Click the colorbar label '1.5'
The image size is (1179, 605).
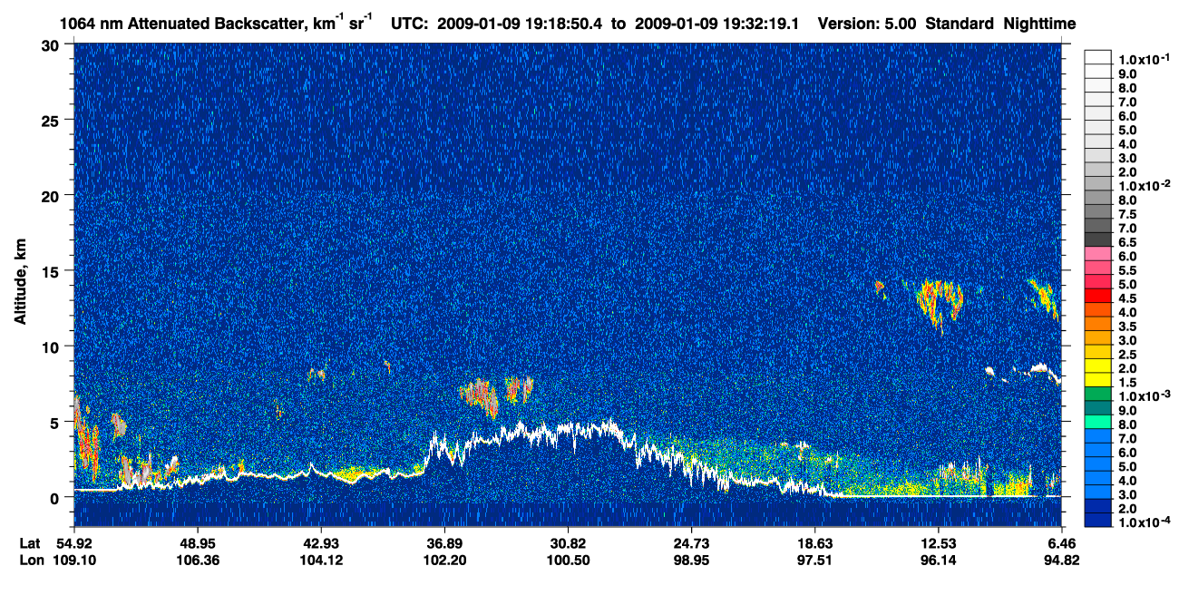1127,383
